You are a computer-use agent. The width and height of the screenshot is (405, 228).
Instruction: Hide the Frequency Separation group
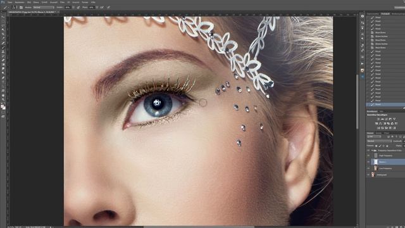coord(368,151)
